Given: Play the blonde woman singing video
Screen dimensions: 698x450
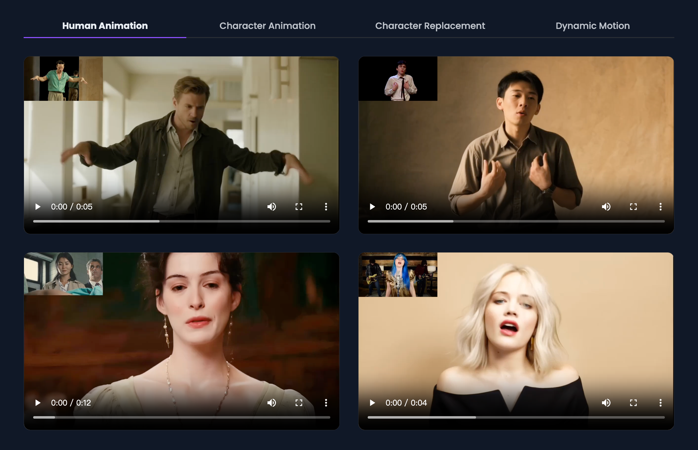Looking at the screenshot, I should coord(372,403).
